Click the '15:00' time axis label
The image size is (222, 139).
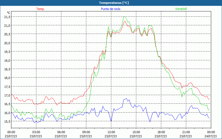pyautogui.click(x=136, y=132)
